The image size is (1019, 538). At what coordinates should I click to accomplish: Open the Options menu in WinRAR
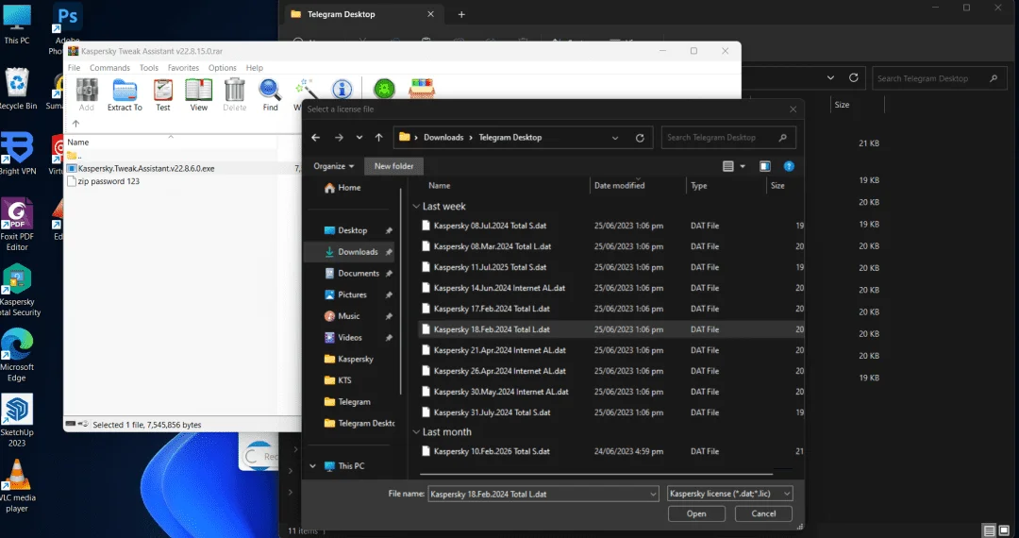[223, 68]
